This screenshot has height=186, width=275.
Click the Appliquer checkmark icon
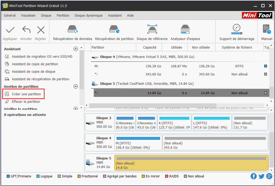(10, 30)
